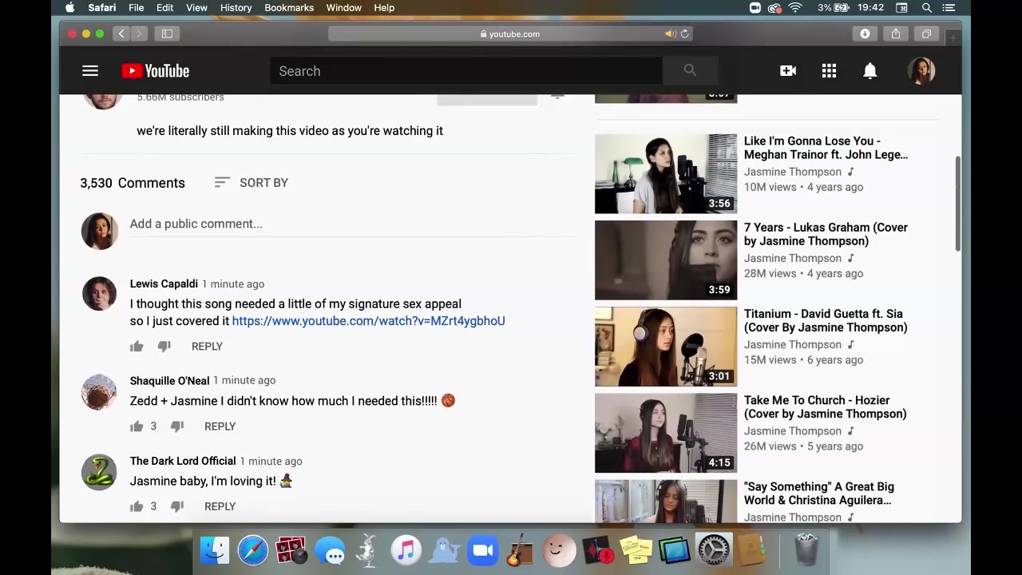The image size is (1022, 575).
Task: Open the Like I'm Gonna Lose You thumbnail
Action: 666,174
